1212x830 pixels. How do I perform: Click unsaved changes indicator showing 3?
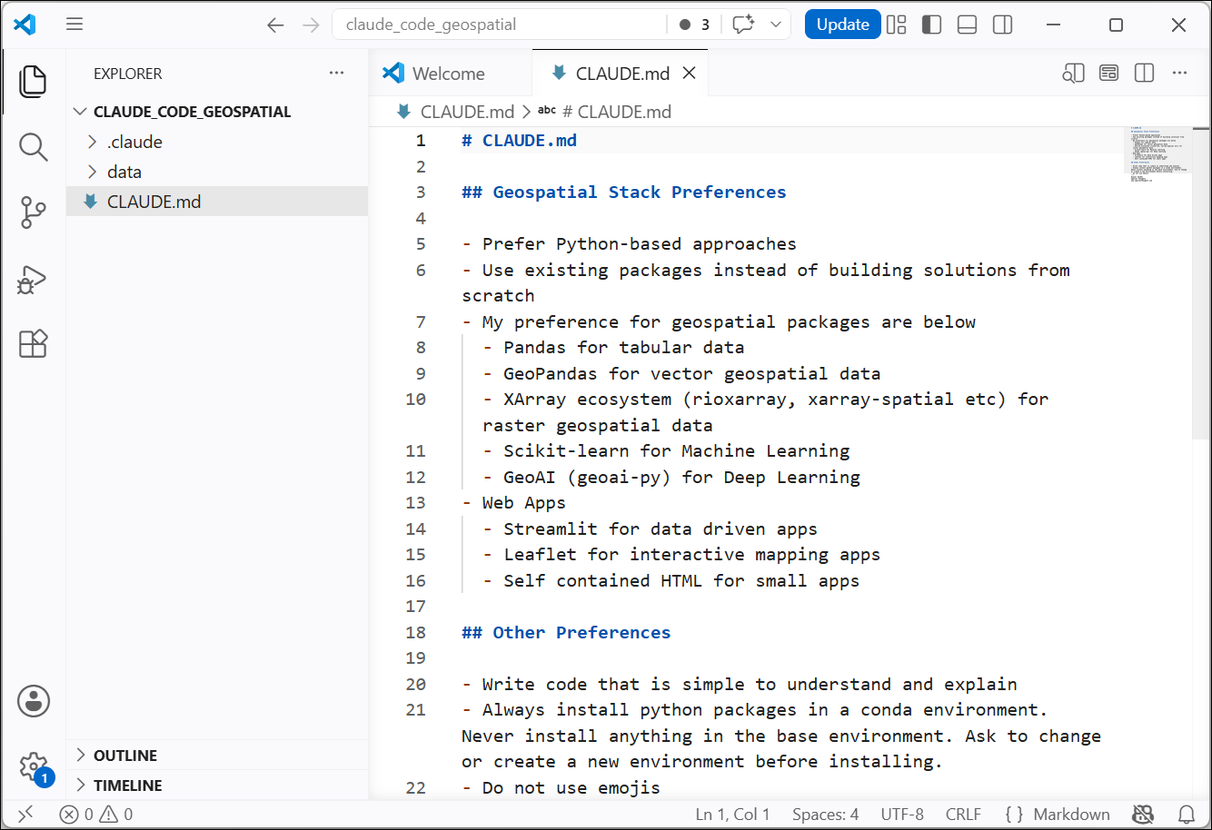click(x=694, y=25)
